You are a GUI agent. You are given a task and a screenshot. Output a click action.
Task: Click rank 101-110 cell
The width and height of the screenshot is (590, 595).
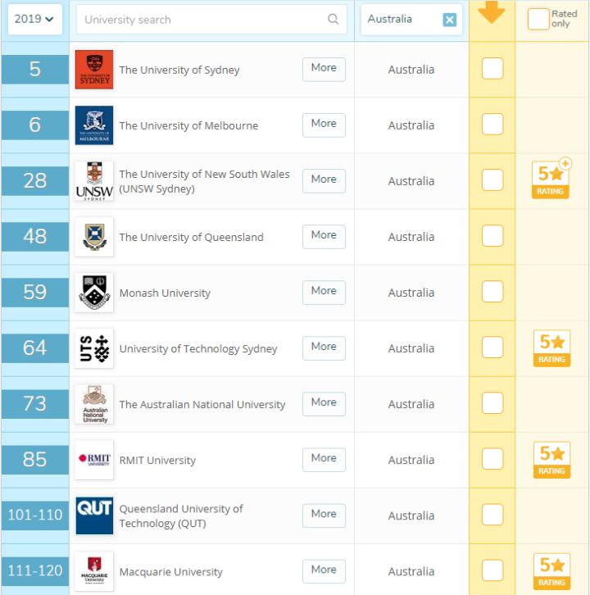(x=35, y=516)
